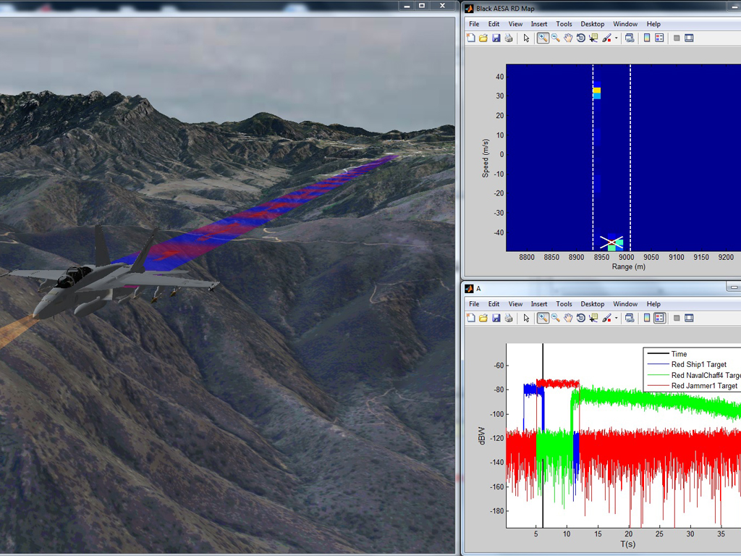Expand brush color dropdown arrow in A window
Viewport: 741px width, 556px height.
click(616, 318)
